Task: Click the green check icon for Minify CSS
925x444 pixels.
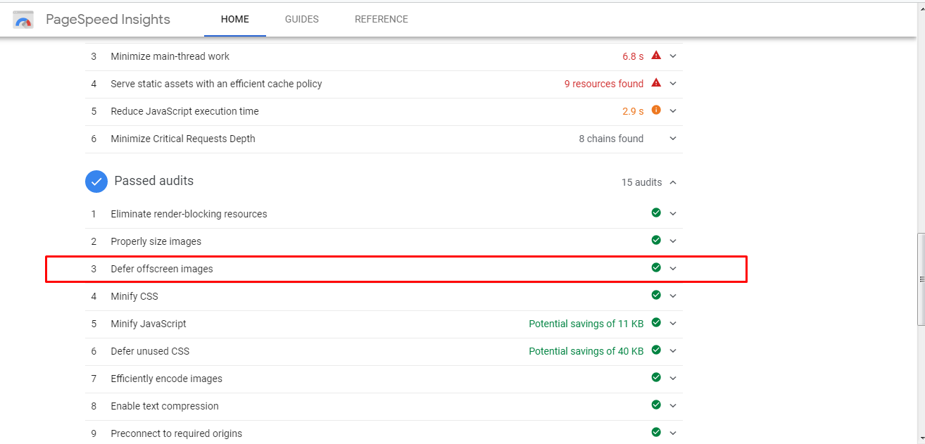Action: click(x=655, y=295)
